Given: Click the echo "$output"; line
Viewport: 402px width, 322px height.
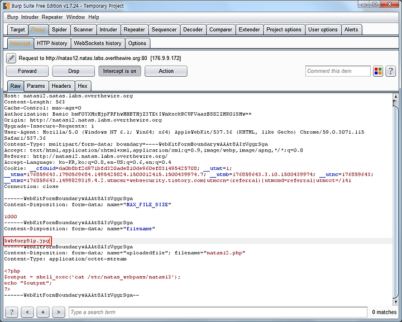Looking at the screenshot, I should coord(28,283).
